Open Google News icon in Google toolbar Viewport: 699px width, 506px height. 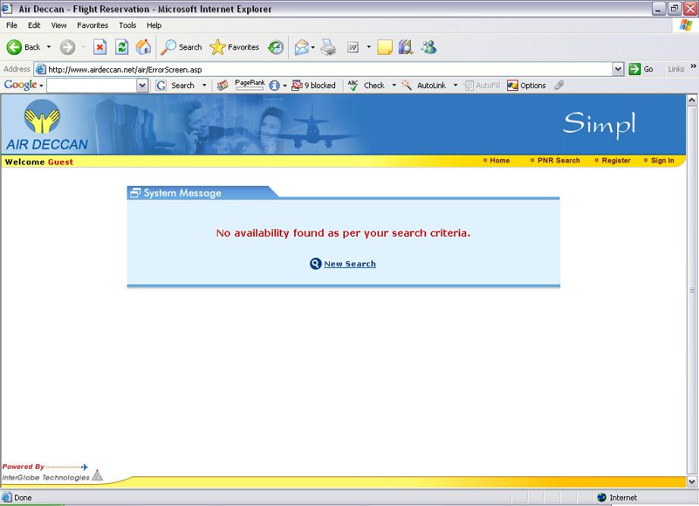click(222, 85)
